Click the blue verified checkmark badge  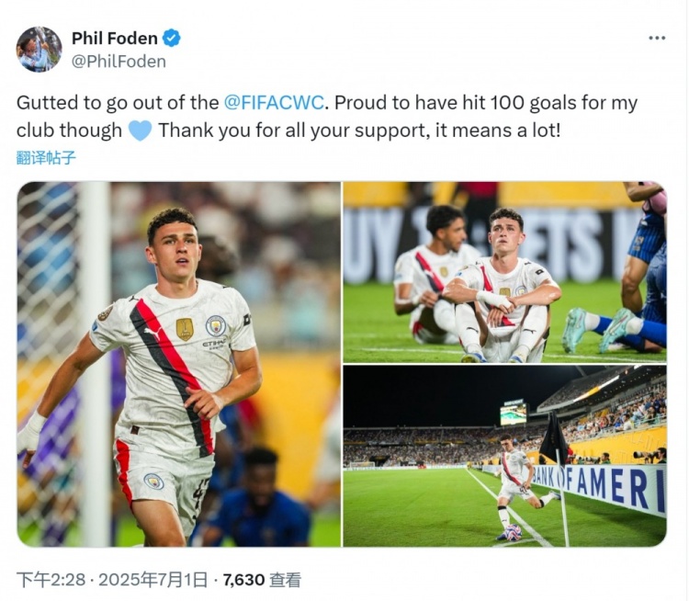coord(172,39)
